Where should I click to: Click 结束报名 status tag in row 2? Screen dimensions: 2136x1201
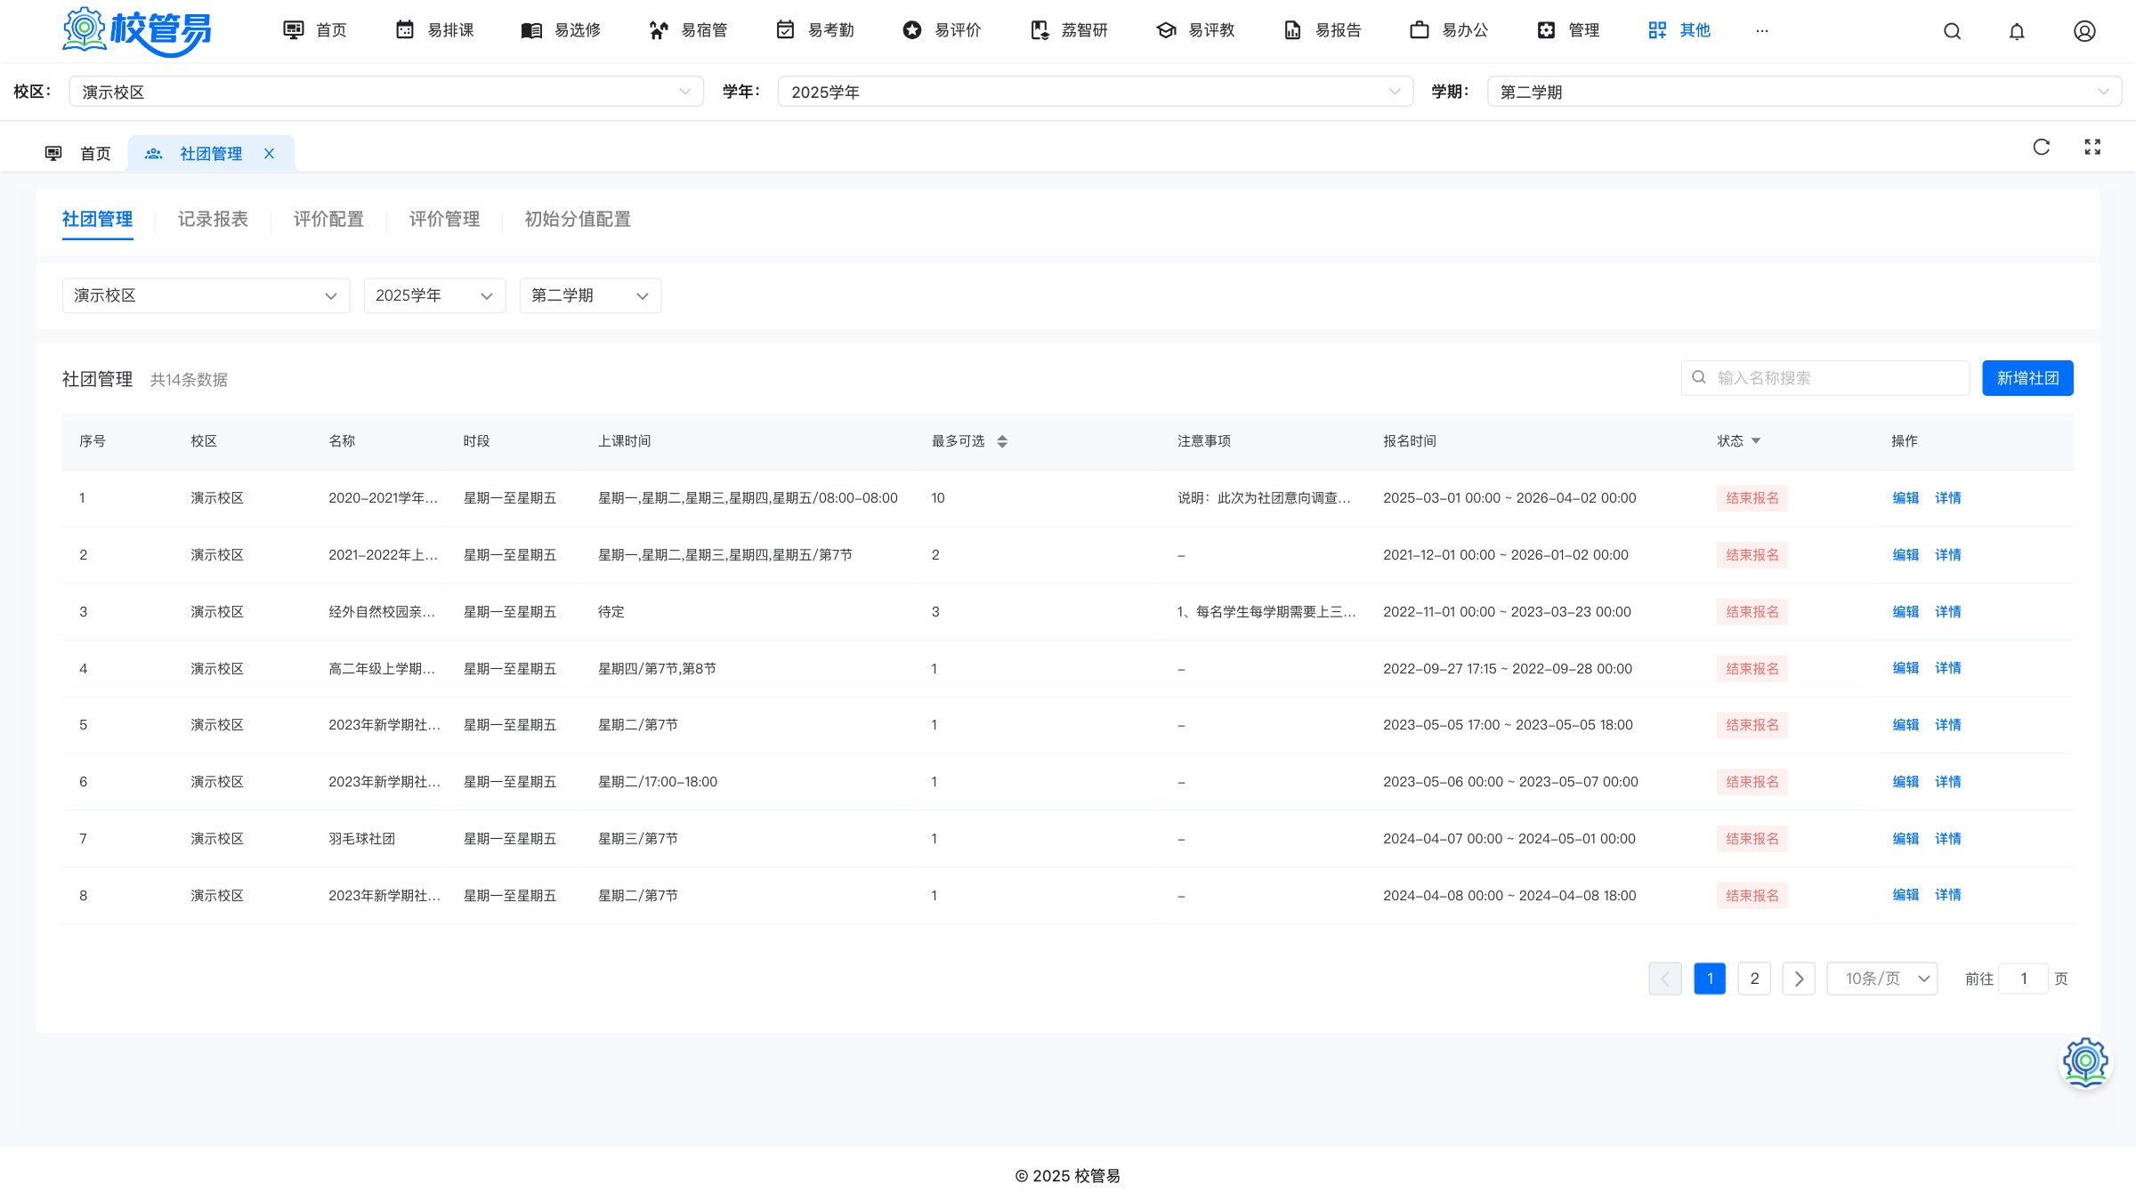pyautogui.click(x=1752, y=555)
